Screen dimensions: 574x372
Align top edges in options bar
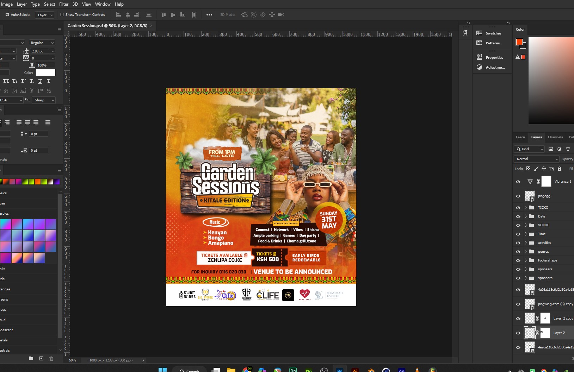click(163, 15)
